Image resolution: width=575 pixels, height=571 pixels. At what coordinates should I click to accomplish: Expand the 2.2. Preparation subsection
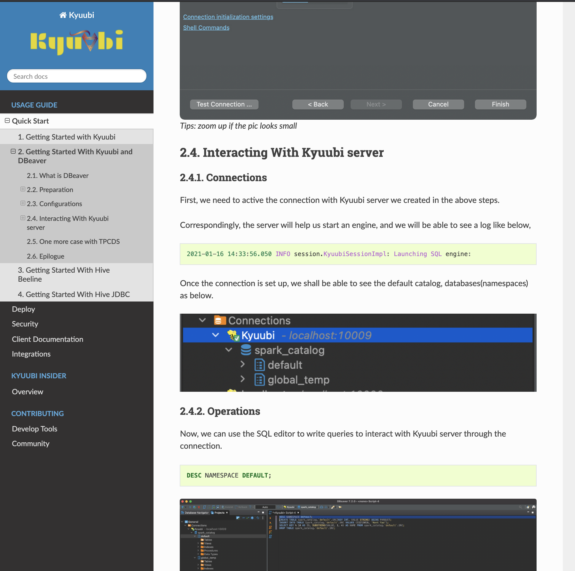(x=23, y=189)
